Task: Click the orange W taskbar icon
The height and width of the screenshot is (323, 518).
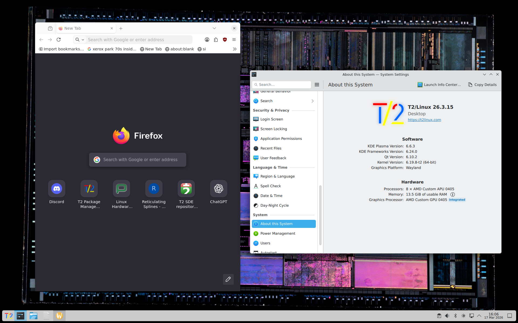Action: [x=59, y=316]
